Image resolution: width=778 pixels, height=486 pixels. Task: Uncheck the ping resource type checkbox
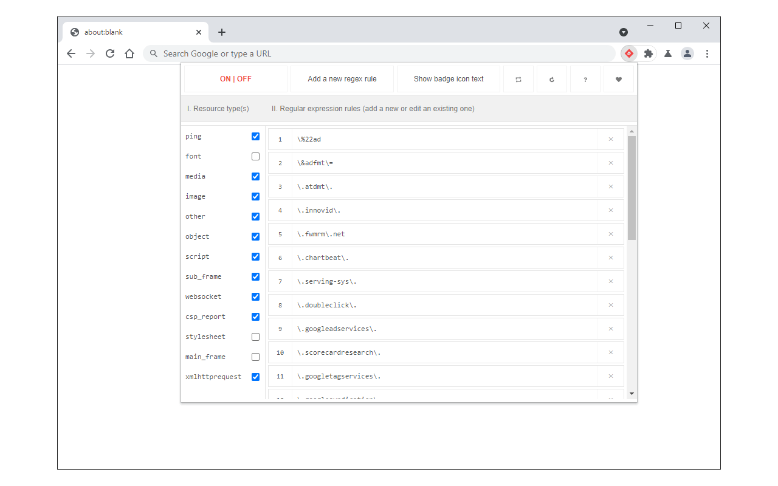(255, 137)
